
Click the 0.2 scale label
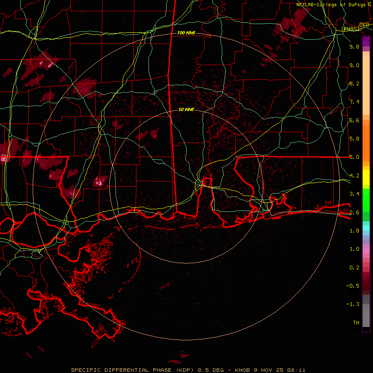point(354,268)
